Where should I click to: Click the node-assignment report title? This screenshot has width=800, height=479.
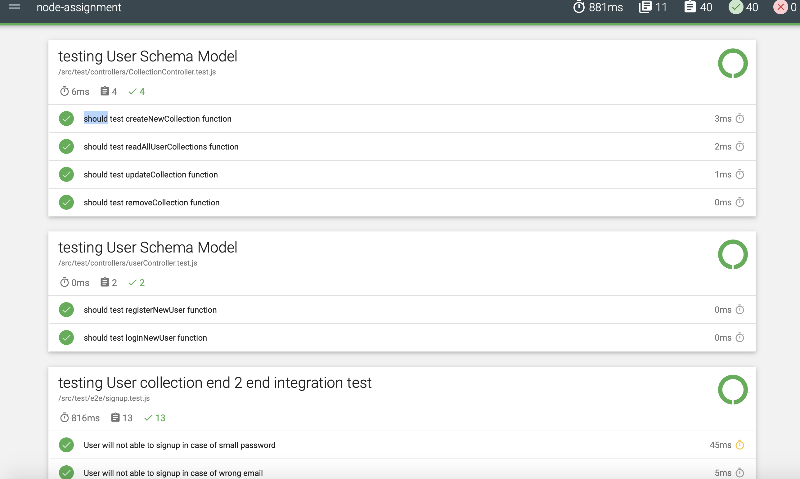79,7
